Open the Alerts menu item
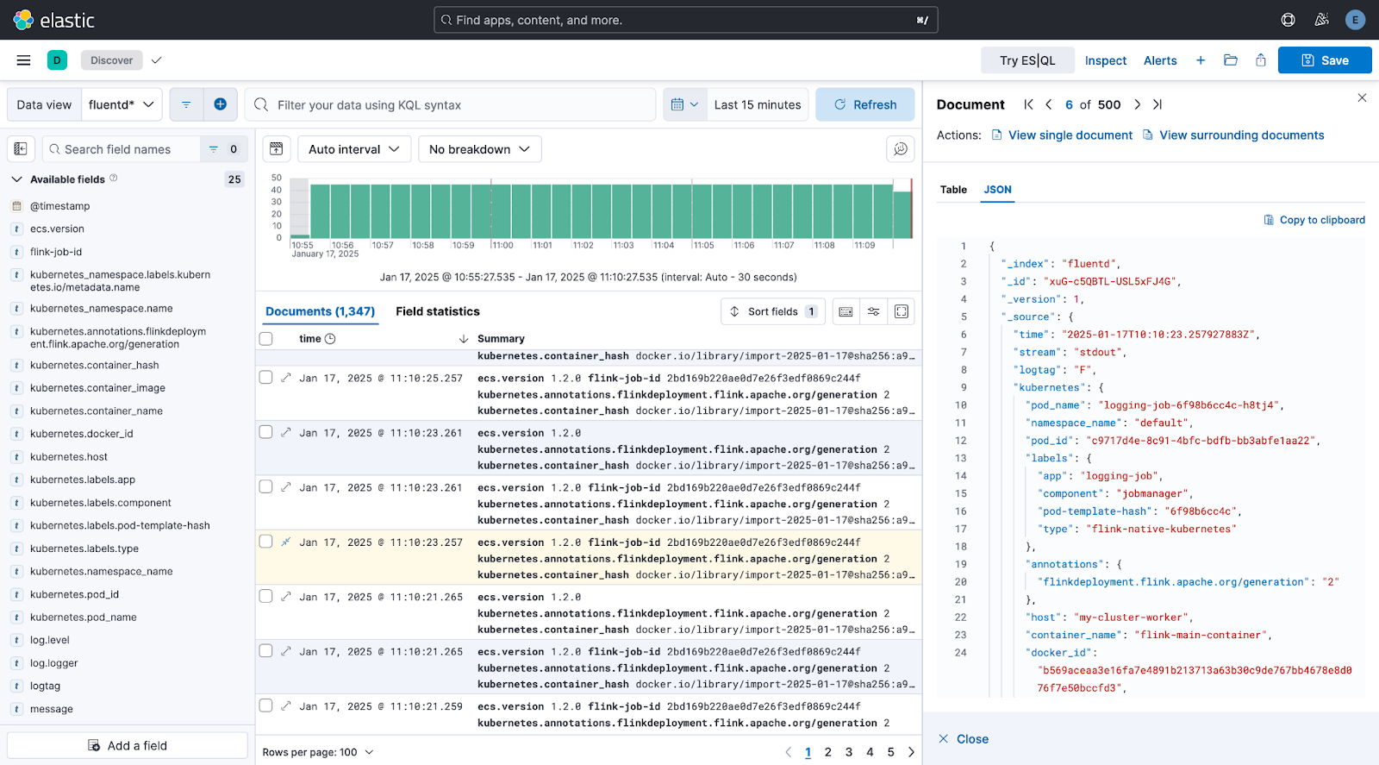Image resolution: width=1379 pixels, height=765 pixels. tap(1160, 60)
